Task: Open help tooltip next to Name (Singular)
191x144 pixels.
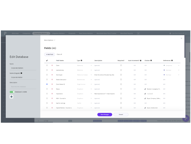Action: click(21, 73)
